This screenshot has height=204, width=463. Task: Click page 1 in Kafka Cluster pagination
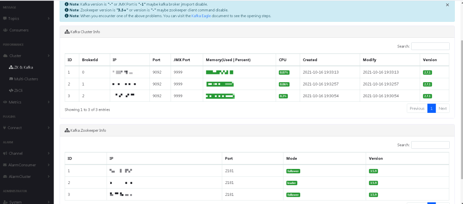(x=431, y=108)
